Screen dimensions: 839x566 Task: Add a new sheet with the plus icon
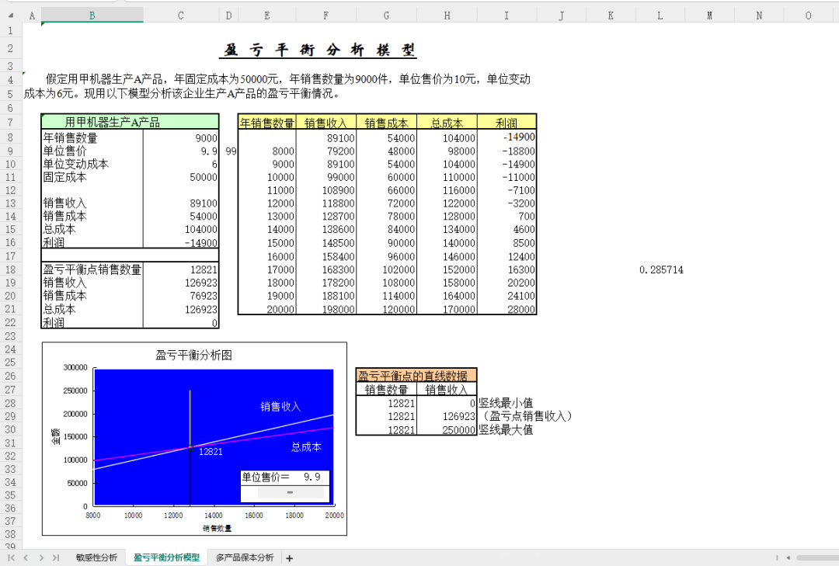pos(290,558)
